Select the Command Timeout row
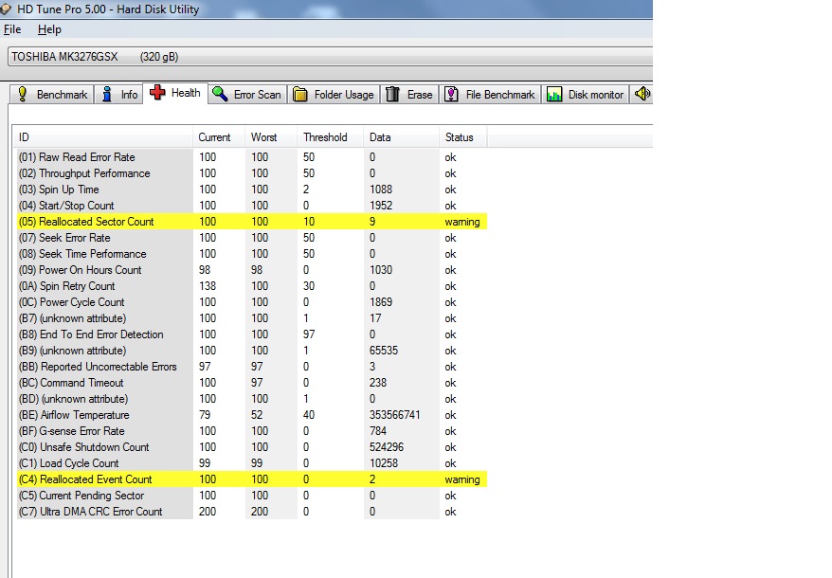The height and width of the screenshot is (578, 832). click(x=252, y=383)
